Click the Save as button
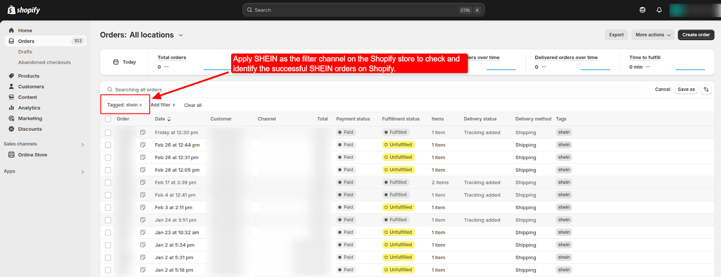Viewport: 721px width, 277px height. pos(686,89)
